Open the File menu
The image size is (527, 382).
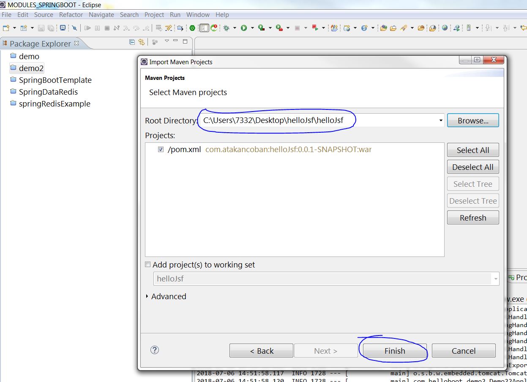pyautogui.click(x=6, y=15)
